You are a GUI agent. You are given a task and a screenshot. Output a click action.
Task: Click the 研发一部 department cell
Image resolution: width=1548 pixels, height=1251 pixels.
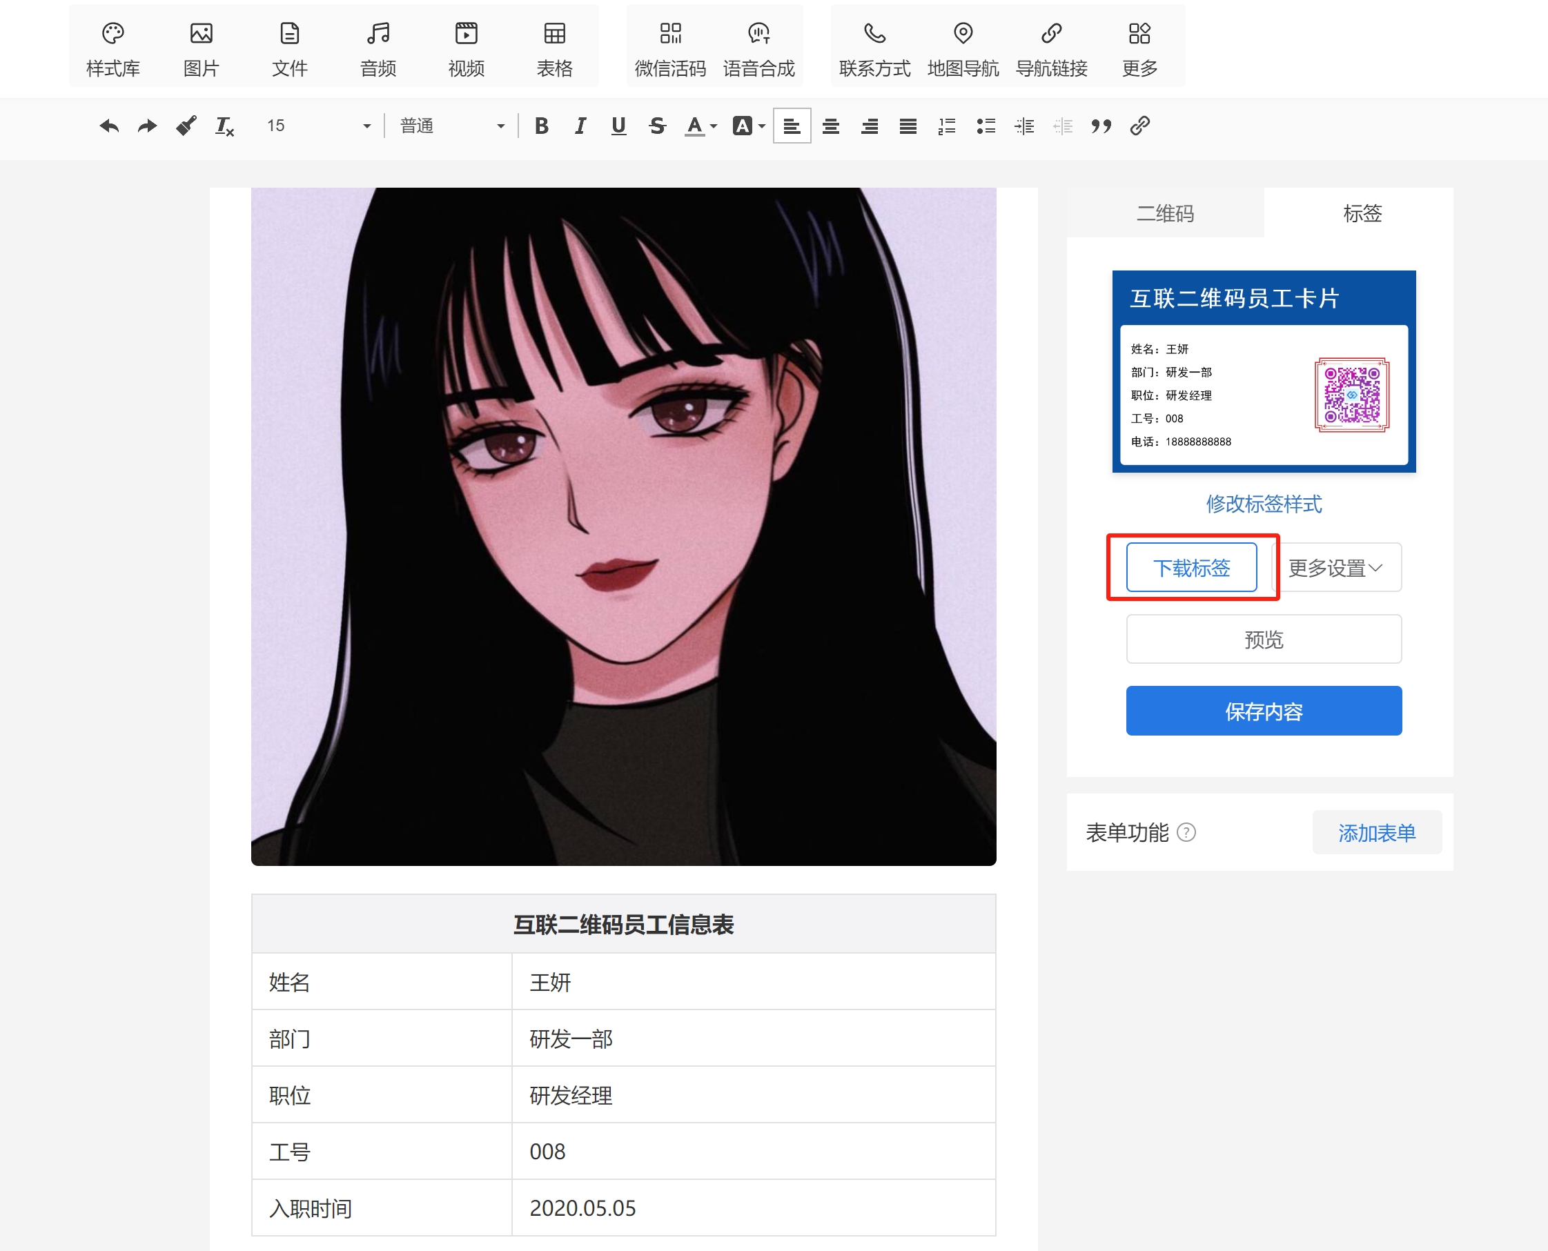point(754,1038)
